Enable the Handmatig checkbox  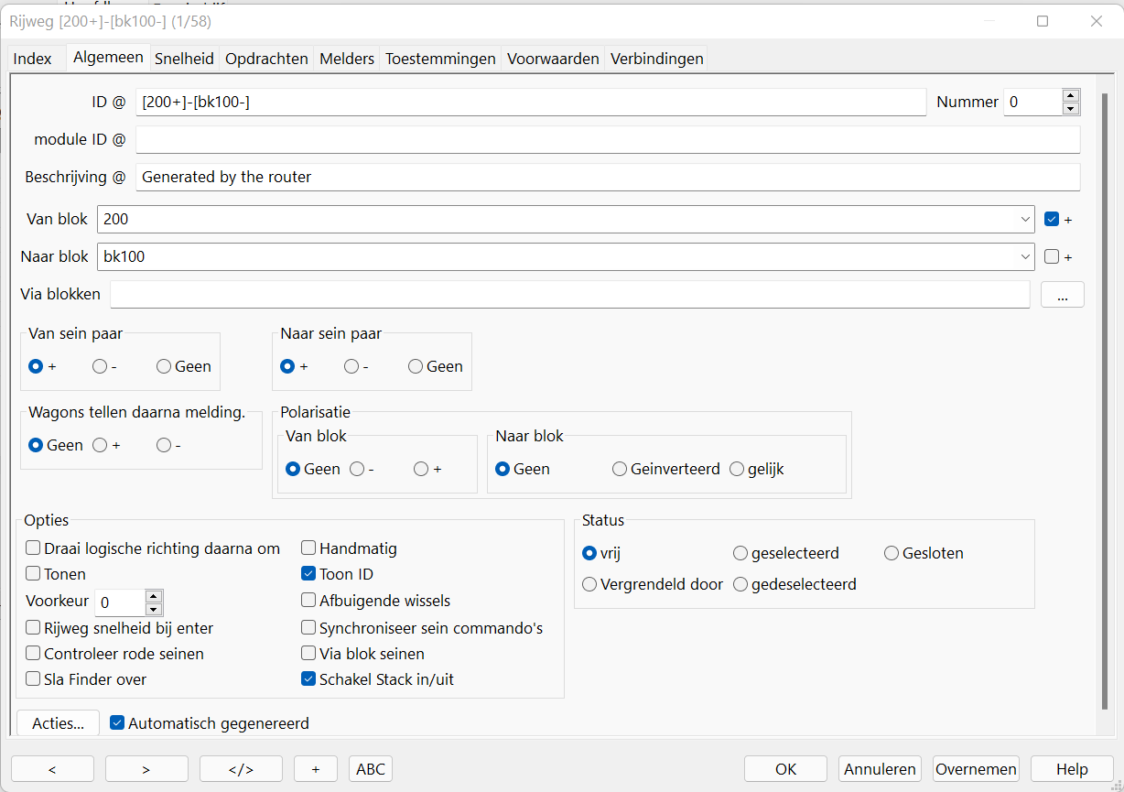tap(309, 548)
